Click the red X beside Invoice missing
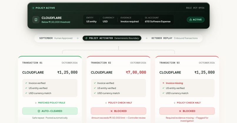 tap(163, 83)
